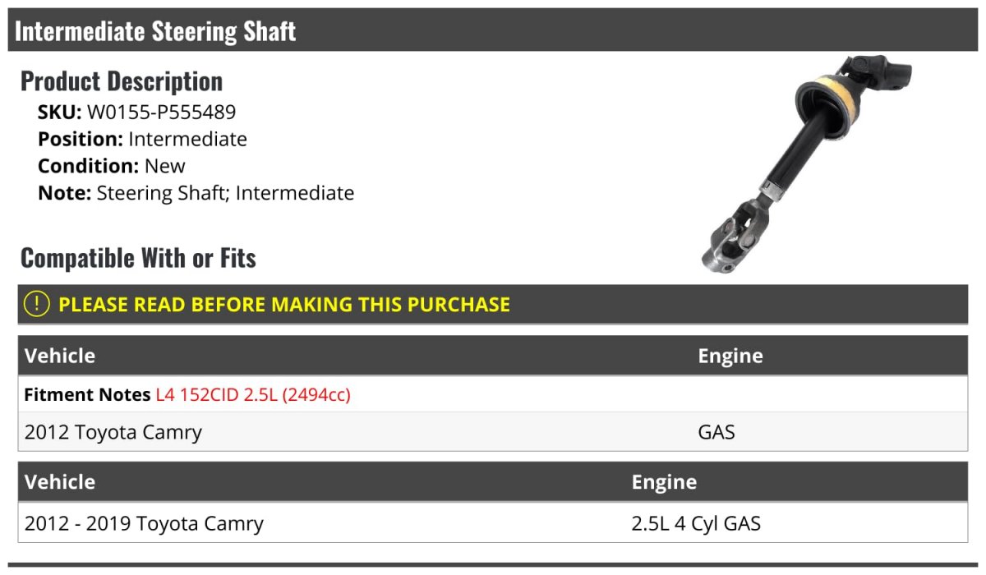Click the second Engine column header
The width and height of the screenshot is (986, 575).
pyautogui.click(x=664, y=481)
